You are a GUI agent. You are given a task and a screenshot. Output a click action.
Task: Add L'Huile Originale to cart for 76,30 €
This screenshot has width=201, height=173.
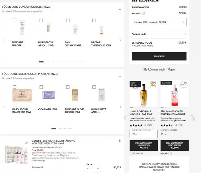[143, 145]
